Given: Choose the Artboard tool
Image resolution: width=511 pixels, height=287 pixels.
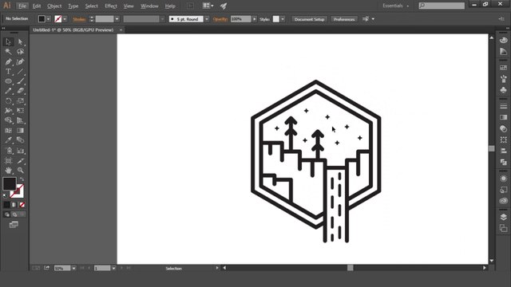Looking at the screenshot, I should click(9, 160).
